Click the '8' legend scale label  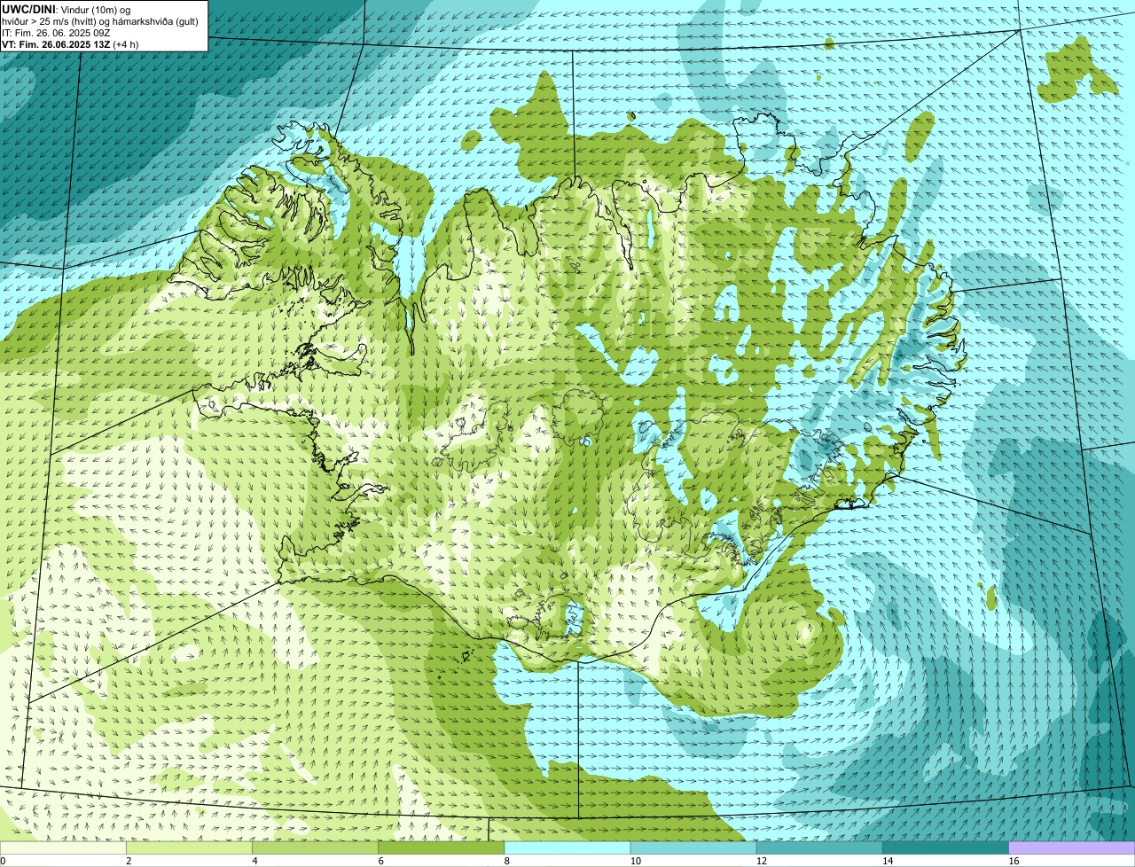tap(507, 861)
